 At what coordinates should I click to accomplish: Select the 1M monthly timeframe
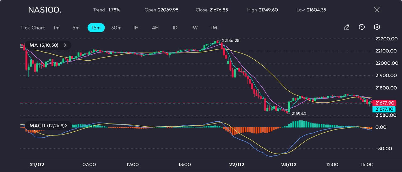214,28
